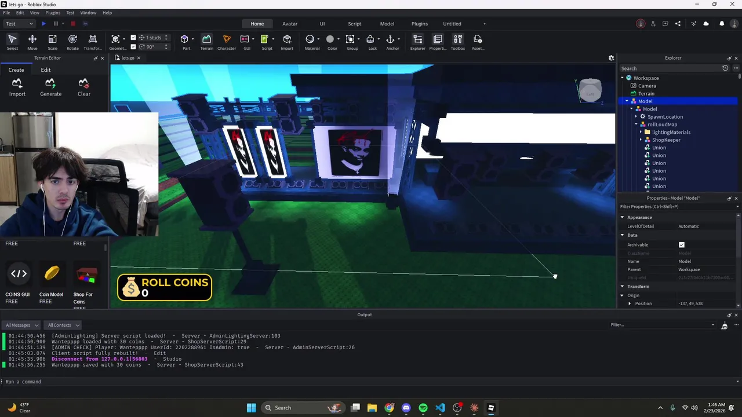742x417 pixels.
Task: Expand the SpawnLocation tree node
Action: click(x=636, y=116)
